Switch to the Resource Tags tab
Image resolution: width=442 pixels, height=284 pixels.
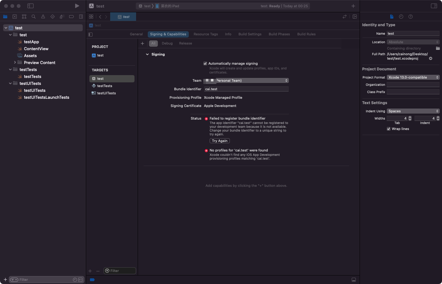pyautogui.click(x=206, y=34)
